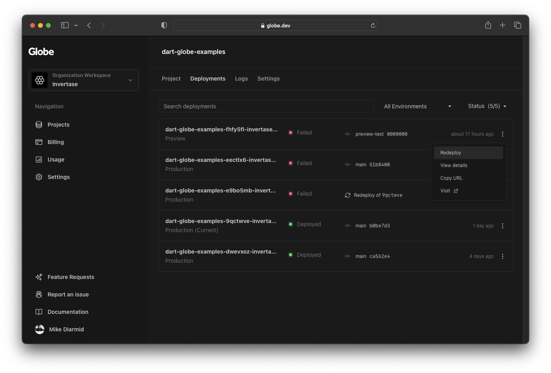Click the dart-globe-examples page title
The image size is (551, 373).
pos(193,52)
